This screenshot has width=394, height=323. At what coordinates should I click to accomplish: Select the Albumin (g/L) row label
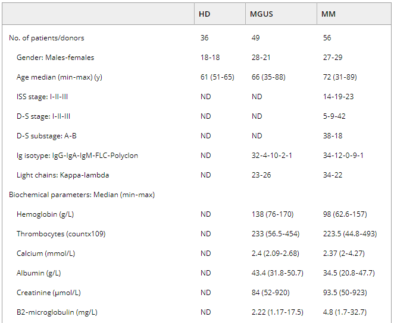pyautogui.click(x=39, y=273)
